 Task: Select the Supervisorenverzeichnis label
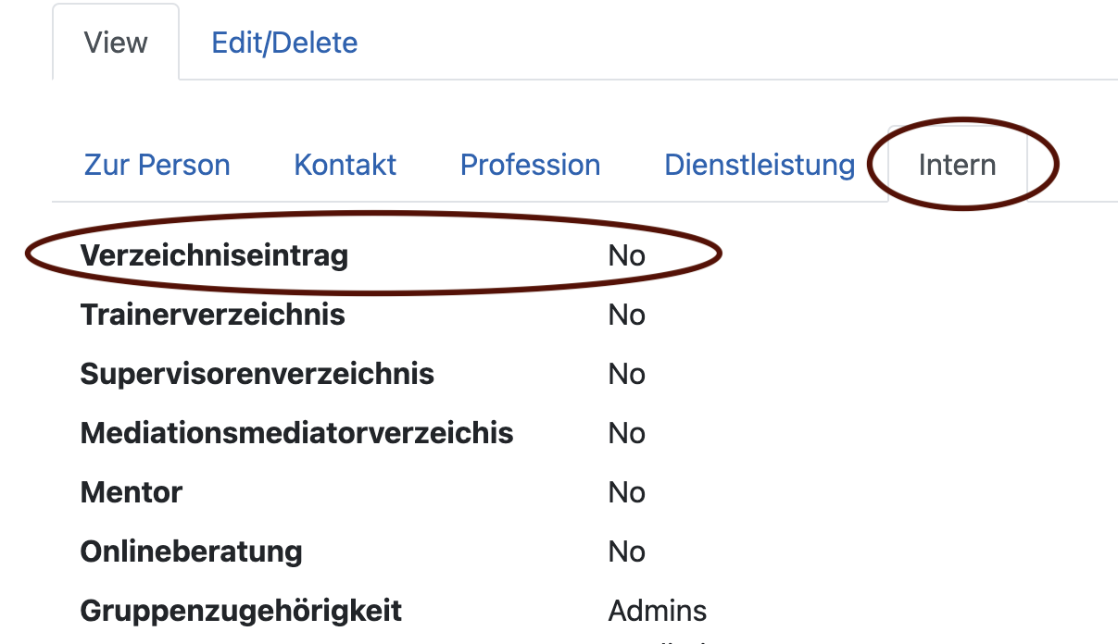[257, 374]
